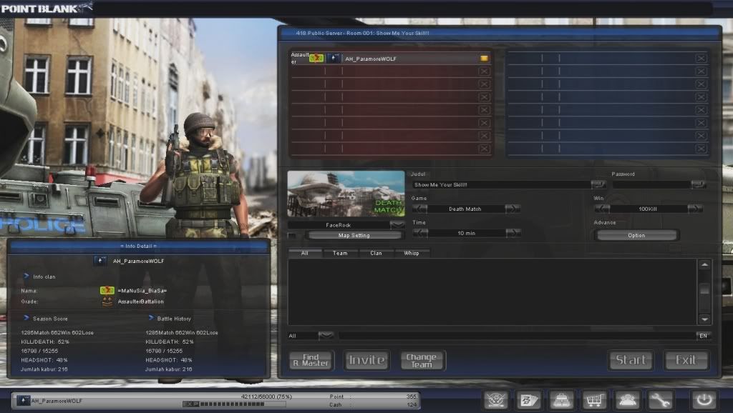Open the Map Setting button
Screen dimensions: 733x413
pos(354,236)
